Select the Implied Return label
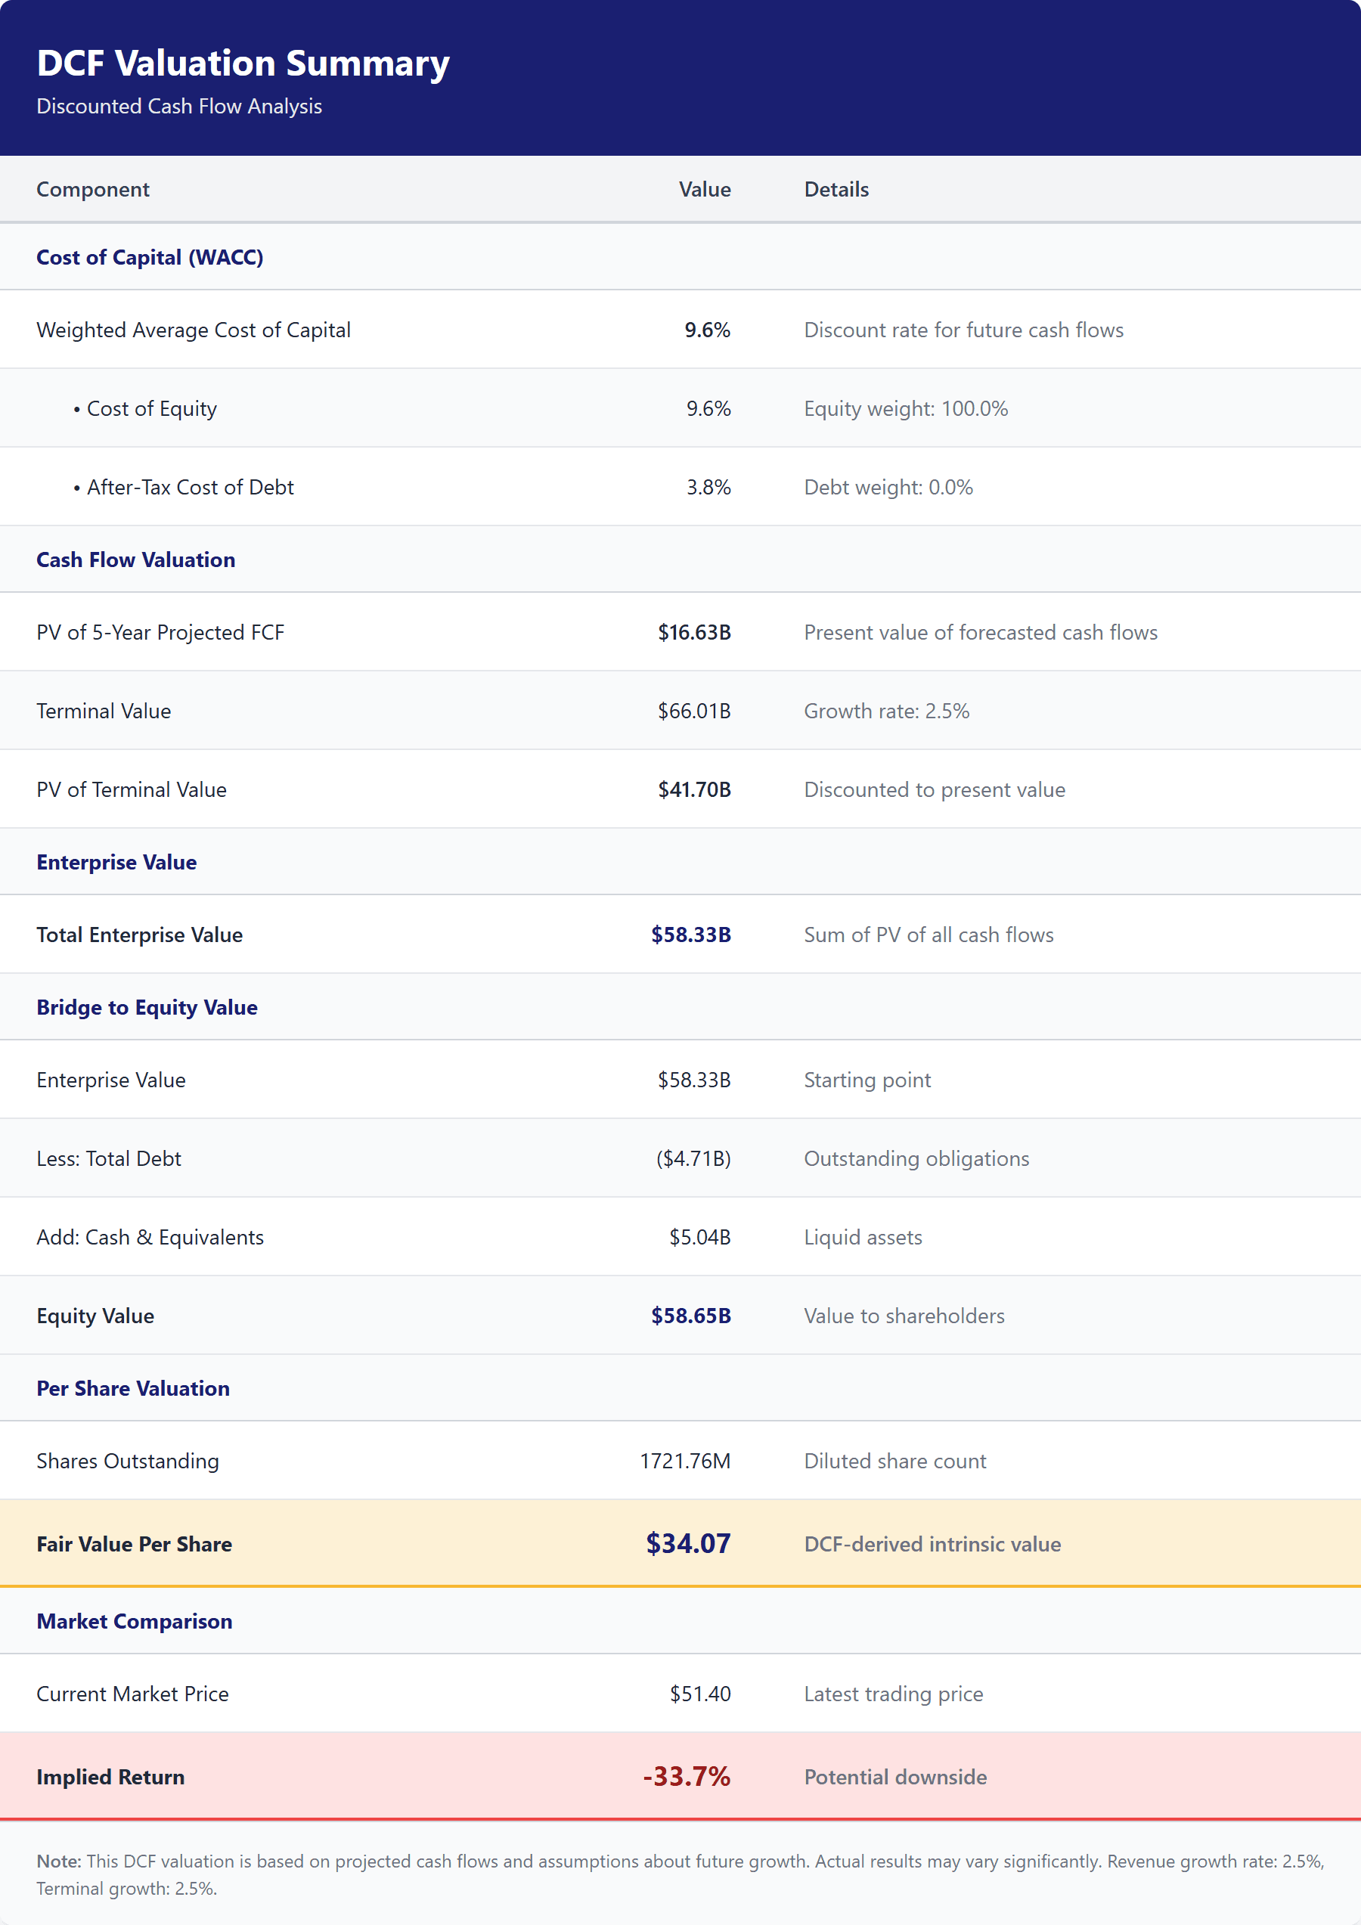The height and width of the screenshot is (1925, 1361). click(x=110, y=1778)
